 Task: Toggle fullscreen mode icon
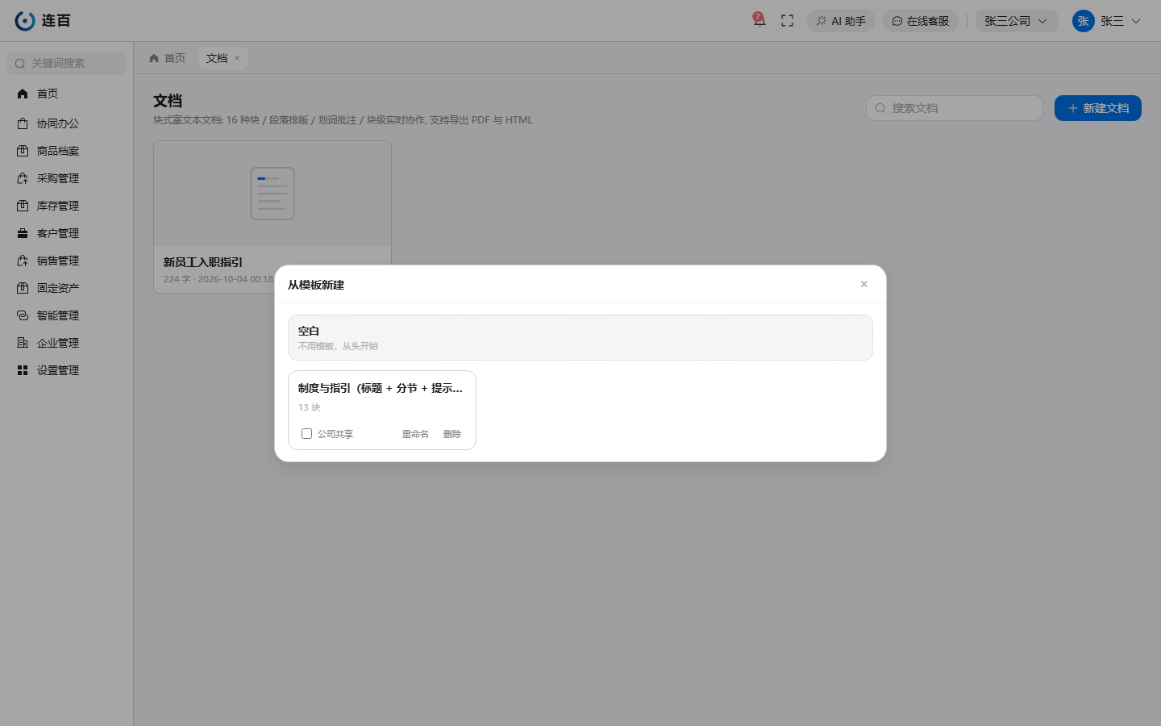point(788,21)
